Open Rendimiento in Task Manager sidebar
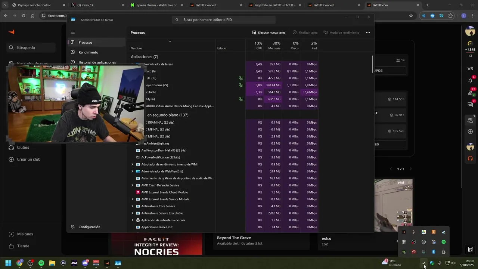Image resolution: width=478 pixels, height=269 pixels. (97, 52)
